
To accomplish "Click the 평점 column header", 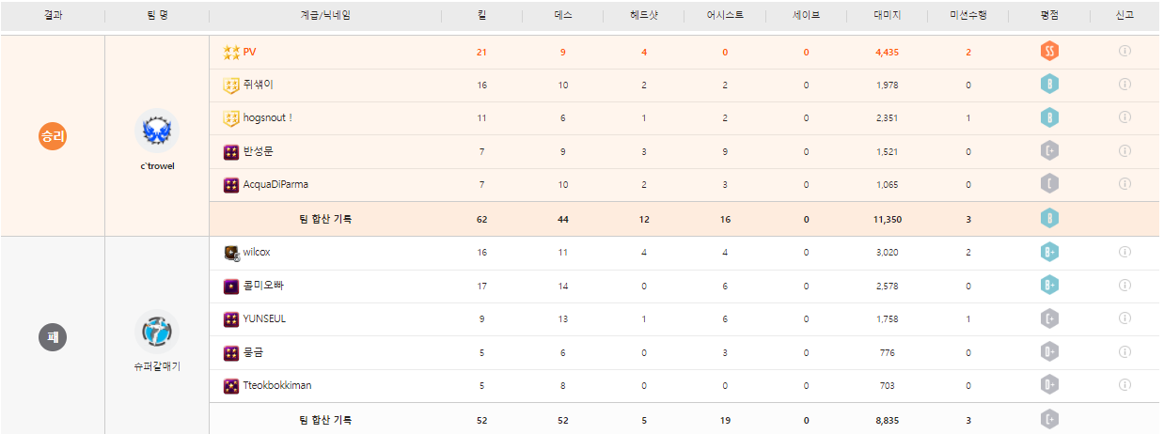I will [x=1049, y=15].
